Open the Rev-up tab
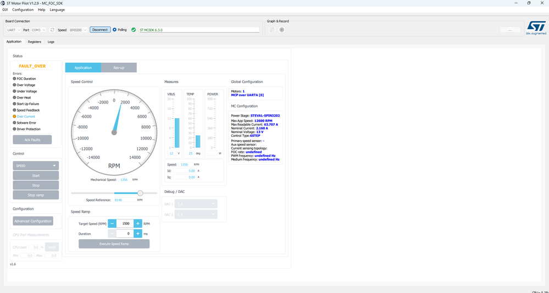 (119, 68)
